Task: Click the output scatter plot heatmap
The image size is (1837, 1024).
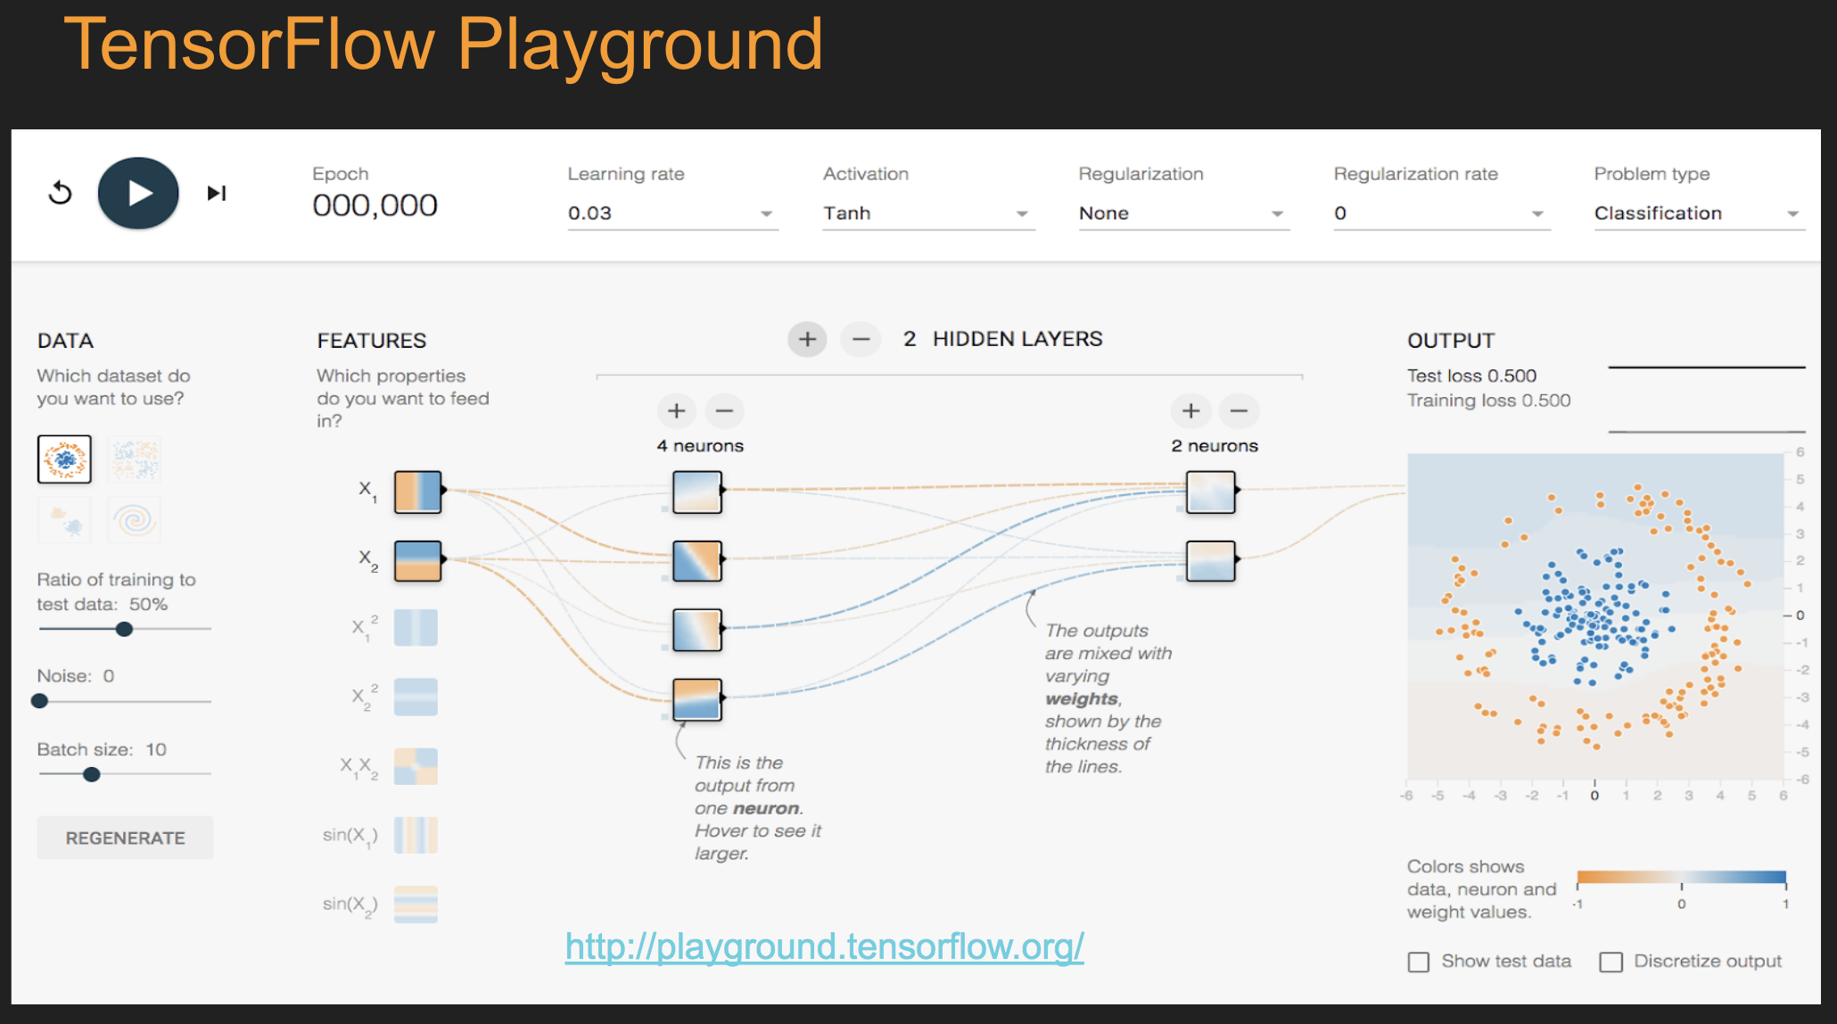Action: [x=1594, y=616]
